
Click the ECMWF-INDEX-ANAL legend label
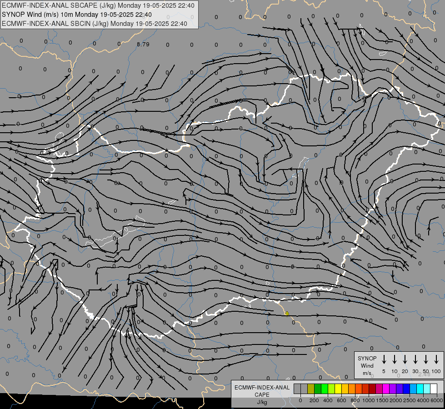tap(262, 388)
